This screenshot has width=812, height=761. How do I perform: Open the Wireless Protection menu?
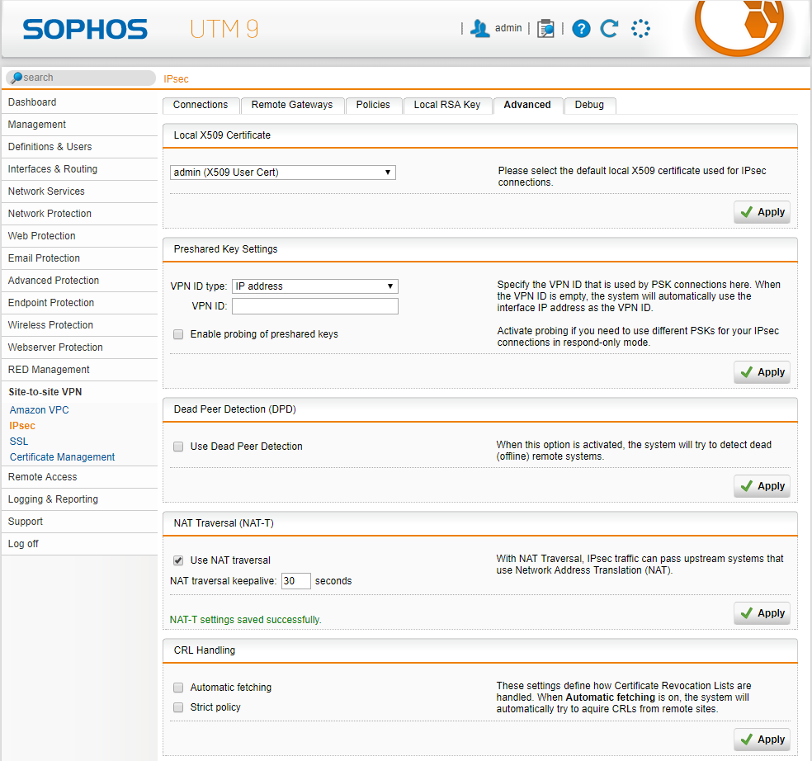(80, 325)
